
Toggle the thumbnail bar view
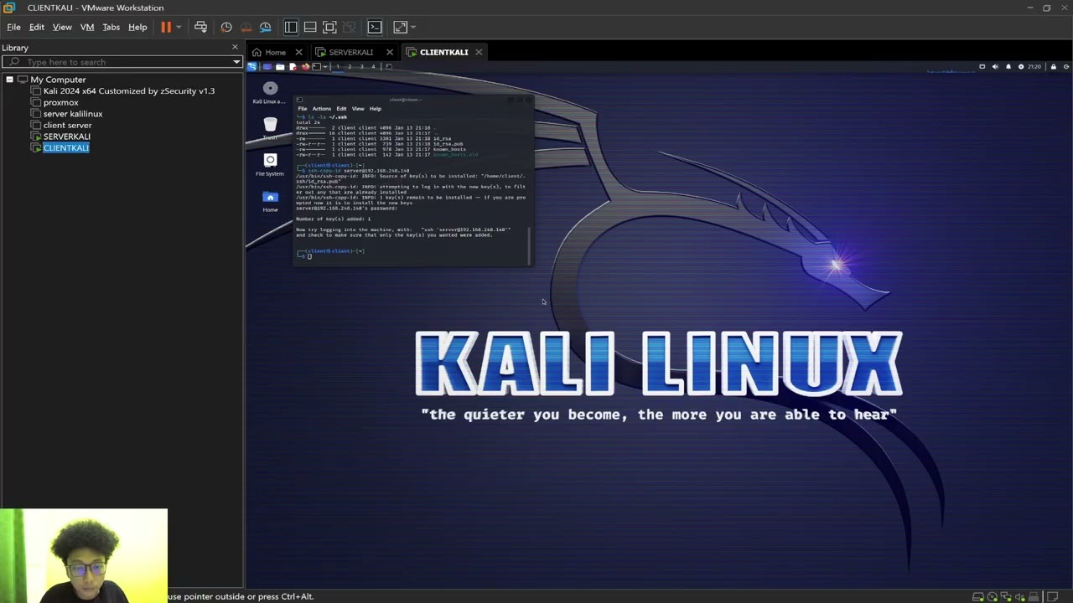coord(310,27)
